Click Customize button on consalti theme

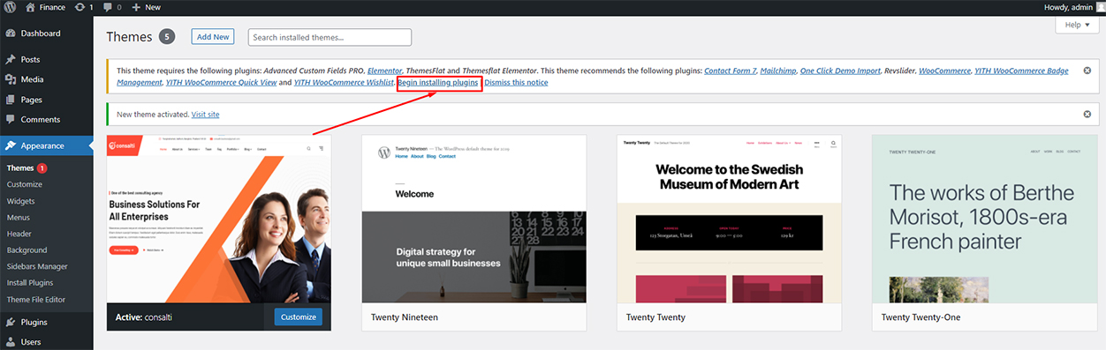298,316
